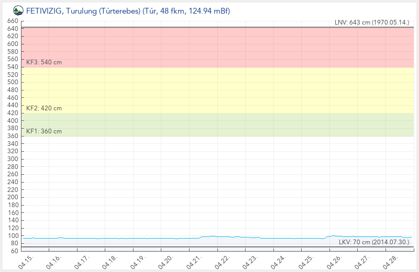Click the KF1: 360 cm threshold label
This screenshot has height=272, width=419.
point(44,131)
